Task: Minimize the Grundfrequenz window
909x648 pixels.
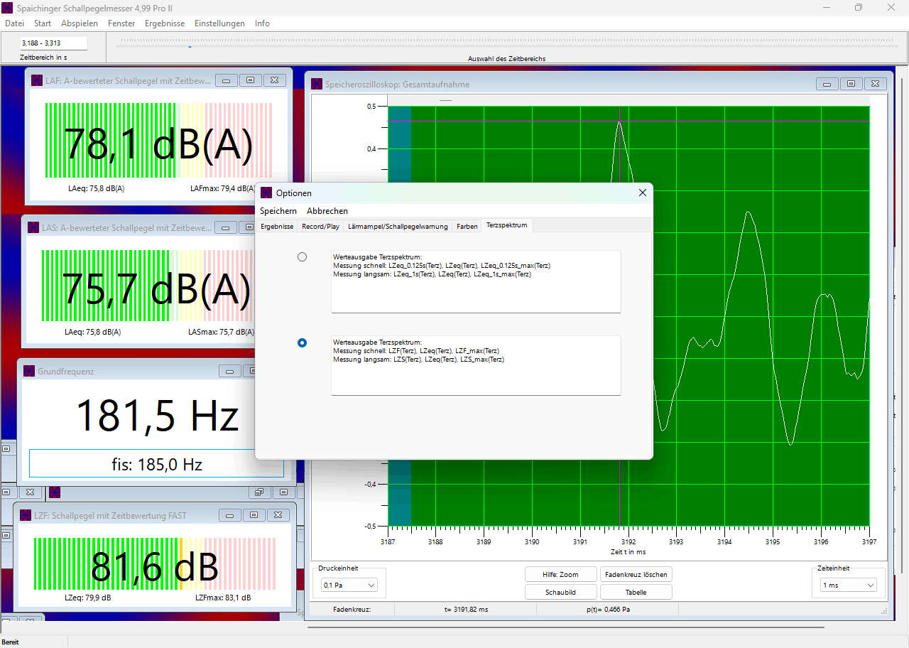Action: click(x=230, y=371)
